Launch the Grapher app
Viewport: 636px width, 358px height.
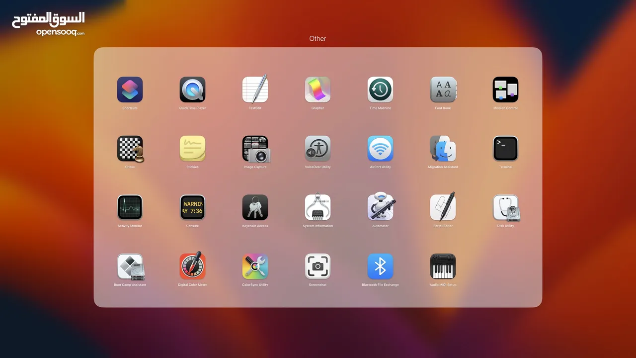coord(318,89)
